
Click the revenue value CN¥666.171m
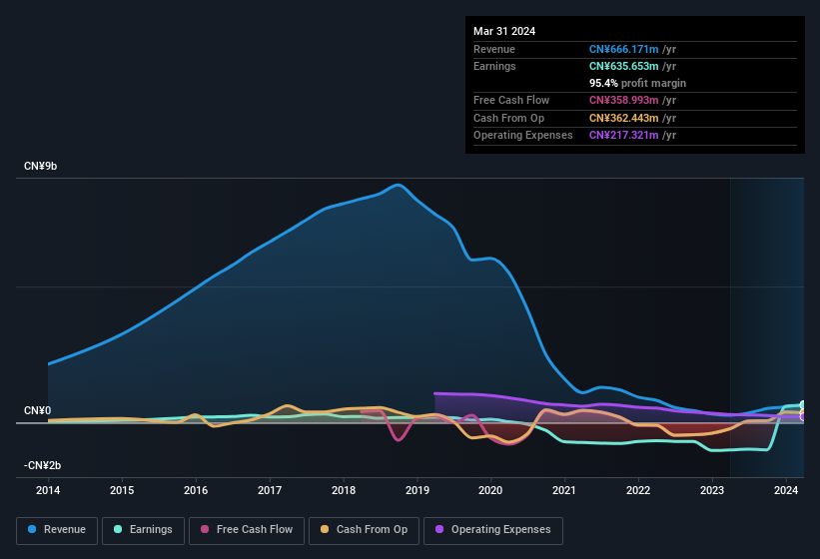tap(624, 49)
